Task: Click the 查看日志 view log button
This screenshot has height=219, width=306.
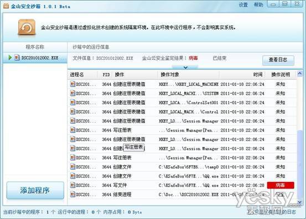Action: (278, 60)
